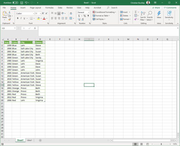Click the Name Box showing I15

tap(8, 28)
